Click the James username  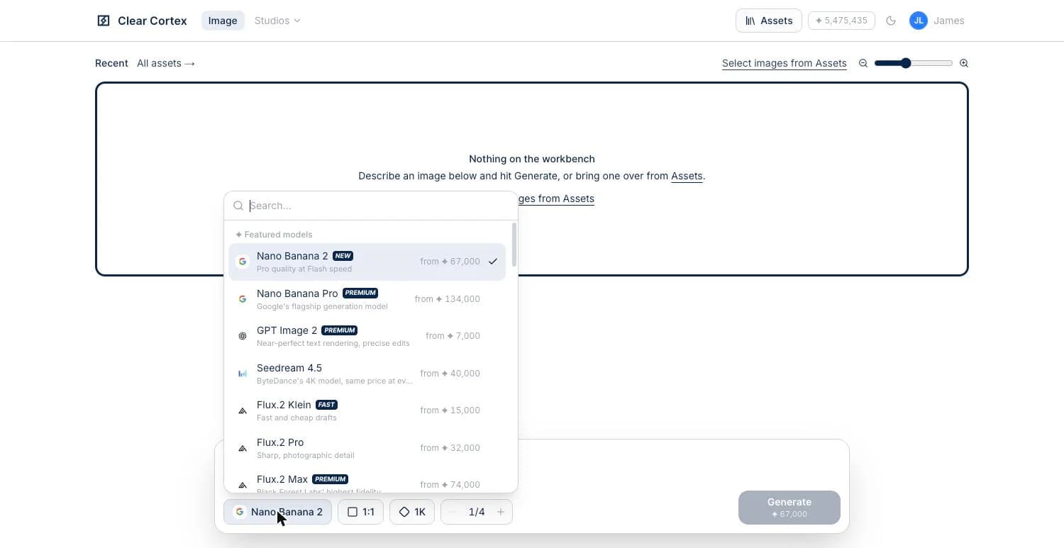point(949,21)
